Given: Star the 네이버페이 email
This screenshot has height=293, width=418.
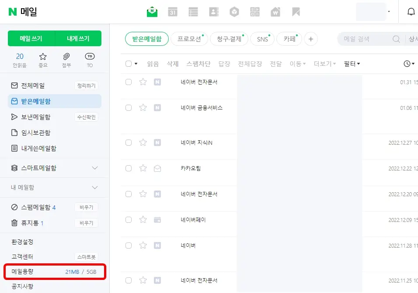Looking at the screenshot, I should pyautogui.click(x=143, y=220).
